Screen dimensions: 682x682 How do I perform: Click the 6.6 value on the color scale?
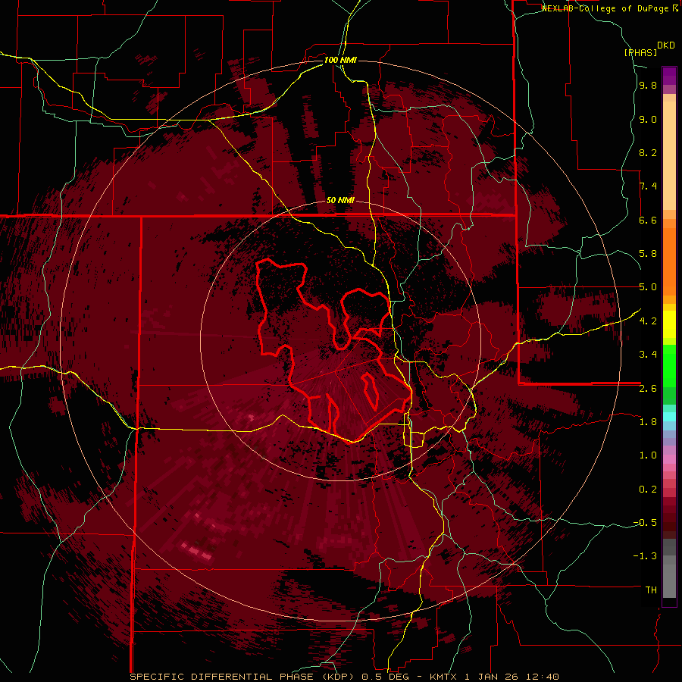648,220
